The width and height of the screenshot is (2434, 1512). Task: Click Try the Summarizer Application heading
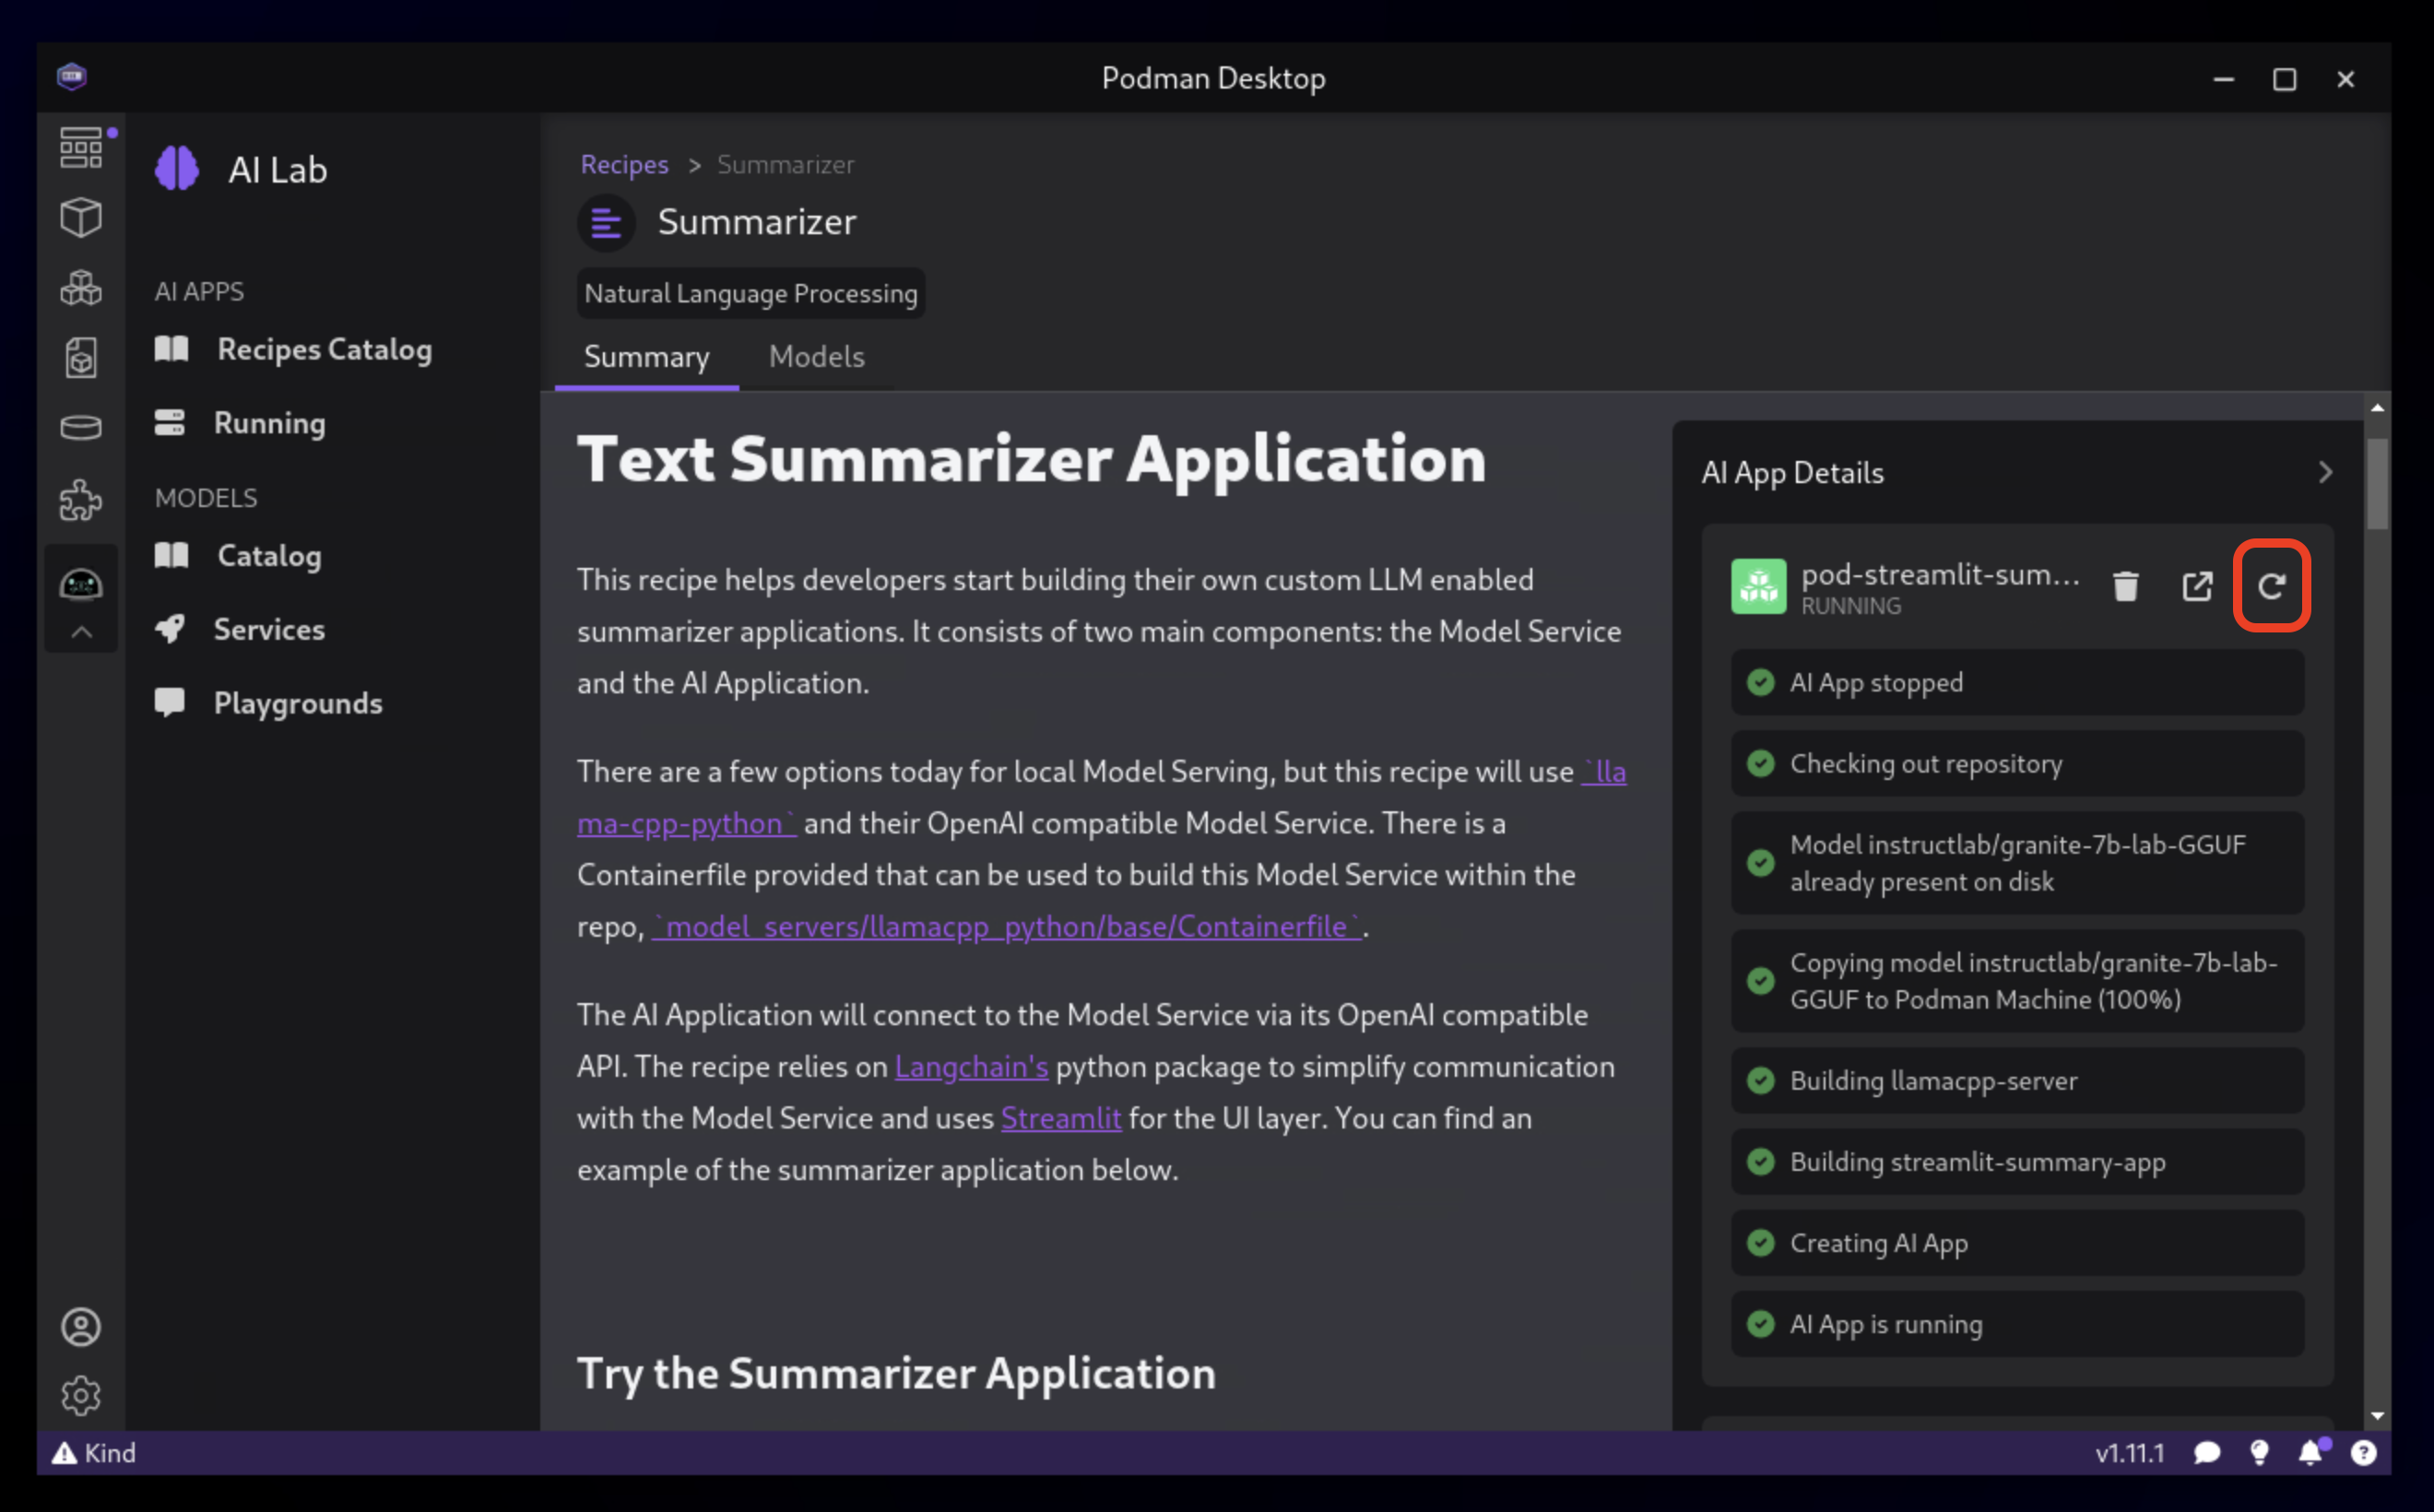coord(896,1374)
